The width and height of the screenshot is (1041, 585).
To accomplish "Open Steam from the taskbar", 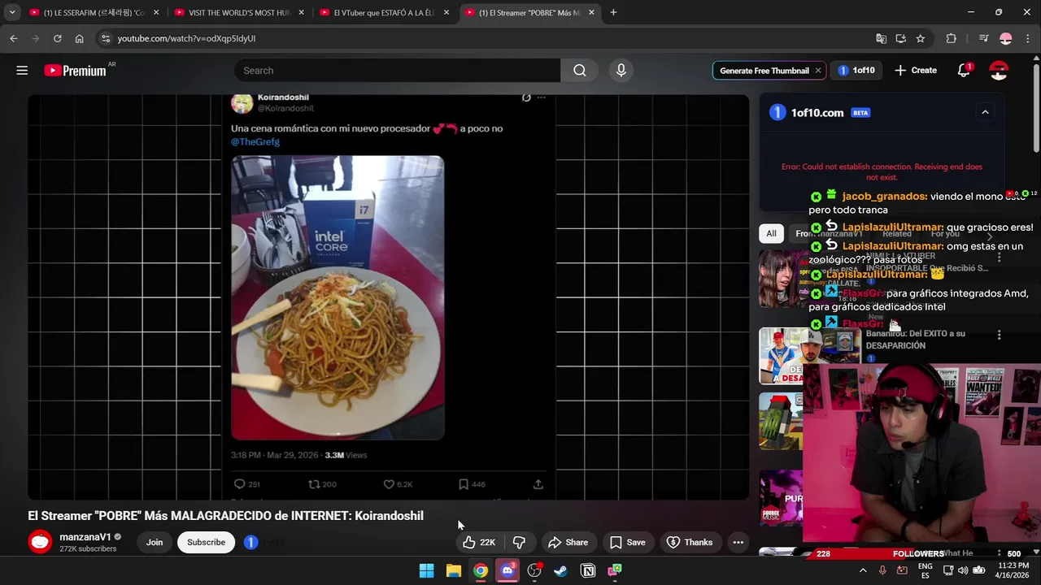I will (x=561, y=570).
